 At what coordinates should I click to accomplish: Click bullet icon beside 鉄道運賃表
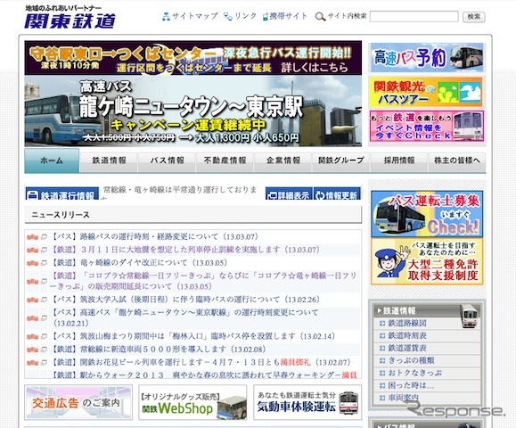pos(382,349)
